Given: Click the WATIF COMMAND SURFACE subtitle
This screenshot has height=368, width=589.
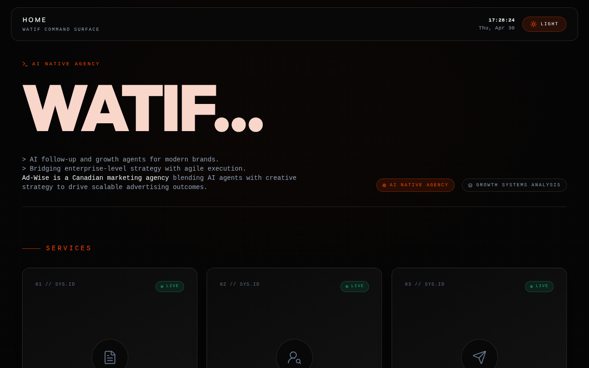Looking at the screenshot, I should (x=61, y=30).
